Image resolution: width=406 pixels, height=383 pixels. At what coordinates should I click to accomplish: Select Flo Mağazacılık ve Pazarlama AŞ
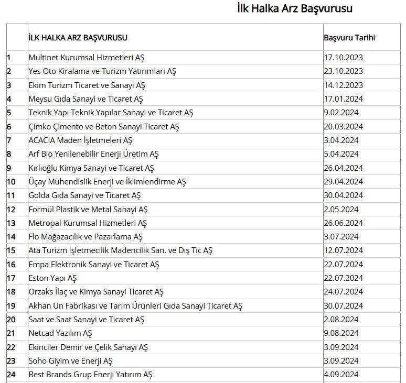86,237
